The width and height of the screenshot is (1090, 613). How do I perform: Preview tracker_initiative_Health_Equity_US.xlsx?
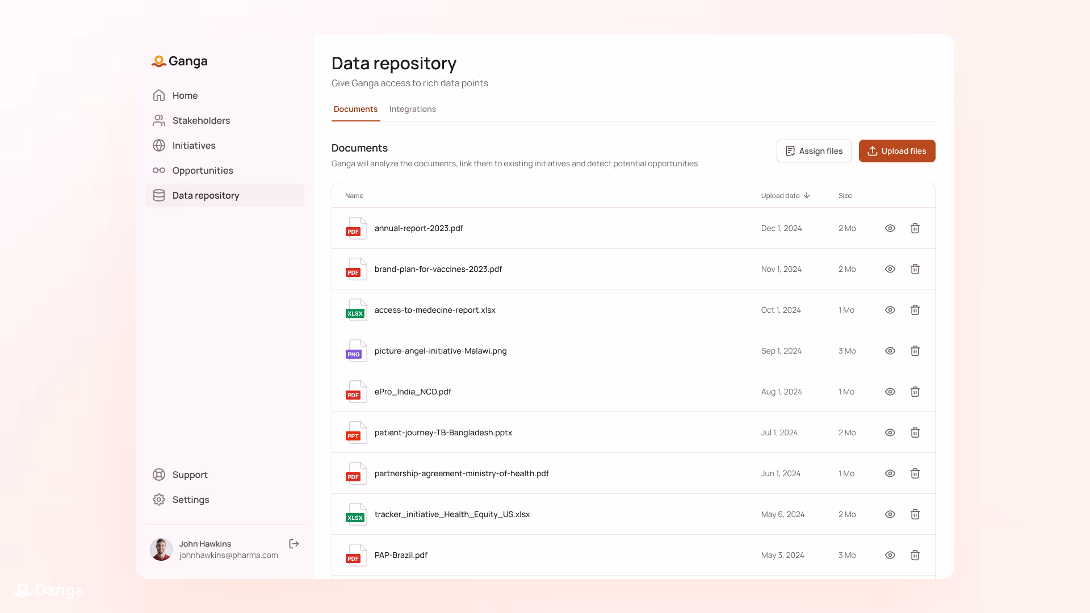coord(890,514)
